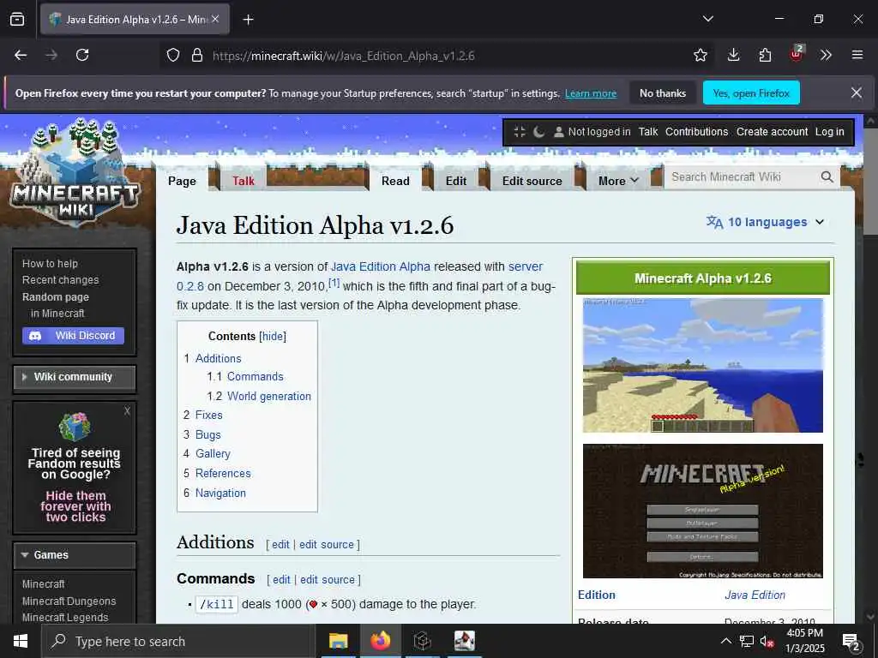This screenshot has height=658, width=878.
Task: Close the Fandom results ad box
Action: click(x=127, y=410)
